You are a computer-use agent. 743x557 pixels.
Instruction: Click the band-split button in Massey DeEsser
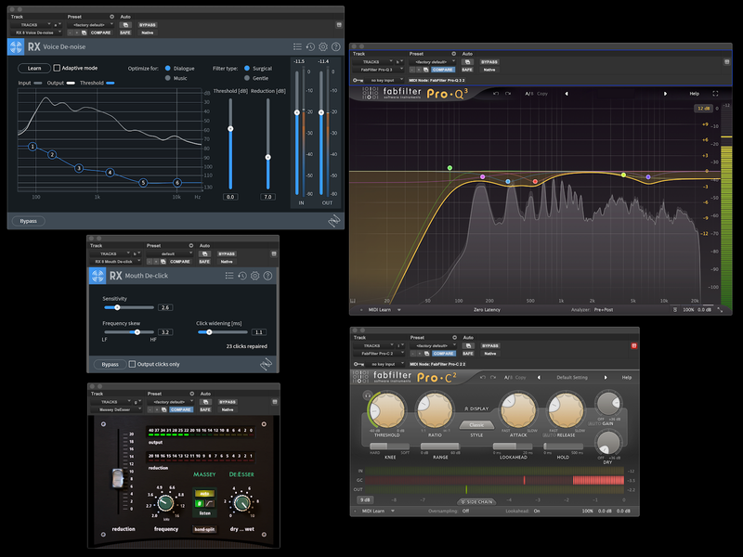(x=204, y=529)
